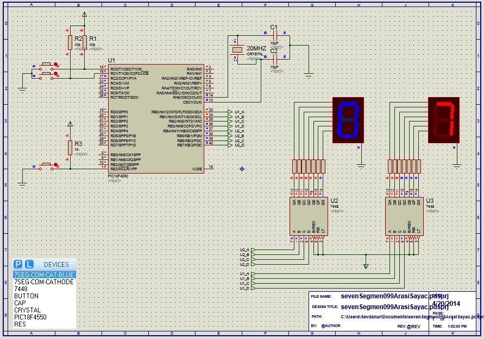Select the U2 7448 decoder chip

(309, 216)
